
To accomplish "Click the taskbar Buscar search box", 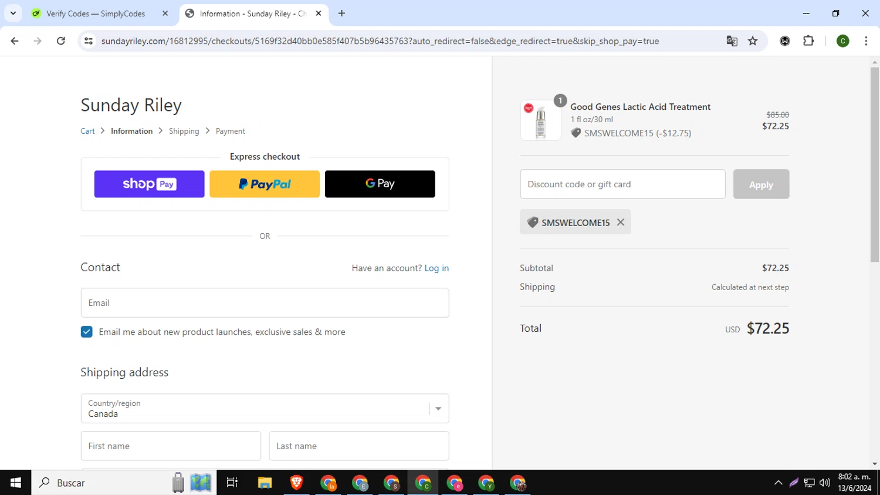I will [x=123, y=483].
